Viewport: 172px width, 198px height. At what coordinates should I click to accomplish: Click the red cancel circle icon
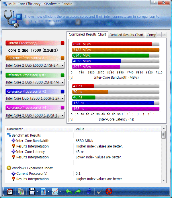tap(109, 192)
